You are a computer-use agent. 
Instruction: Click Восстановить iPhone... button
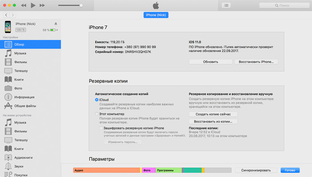[x=256, y=62]
